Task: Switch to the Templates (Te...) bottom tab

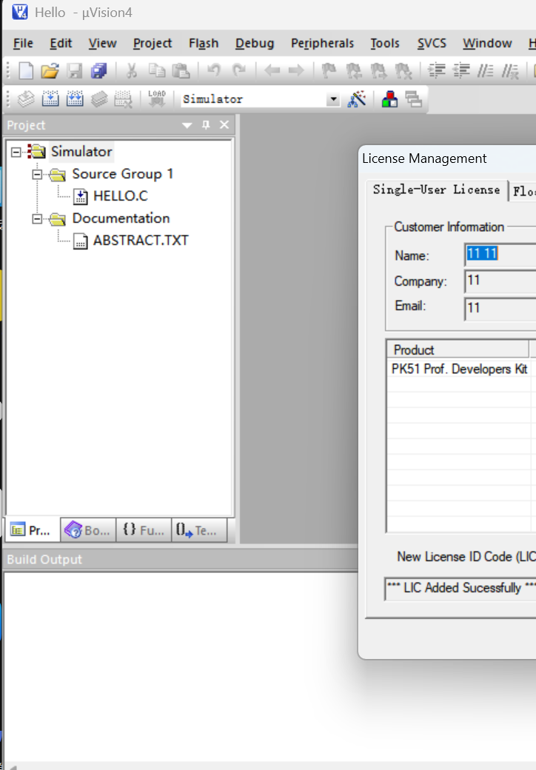Action: point(199,530)
